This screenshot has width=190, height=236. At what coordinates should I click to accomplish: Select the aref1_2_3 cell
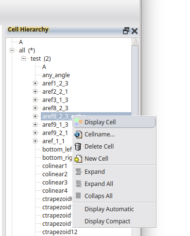pos(55,84)
